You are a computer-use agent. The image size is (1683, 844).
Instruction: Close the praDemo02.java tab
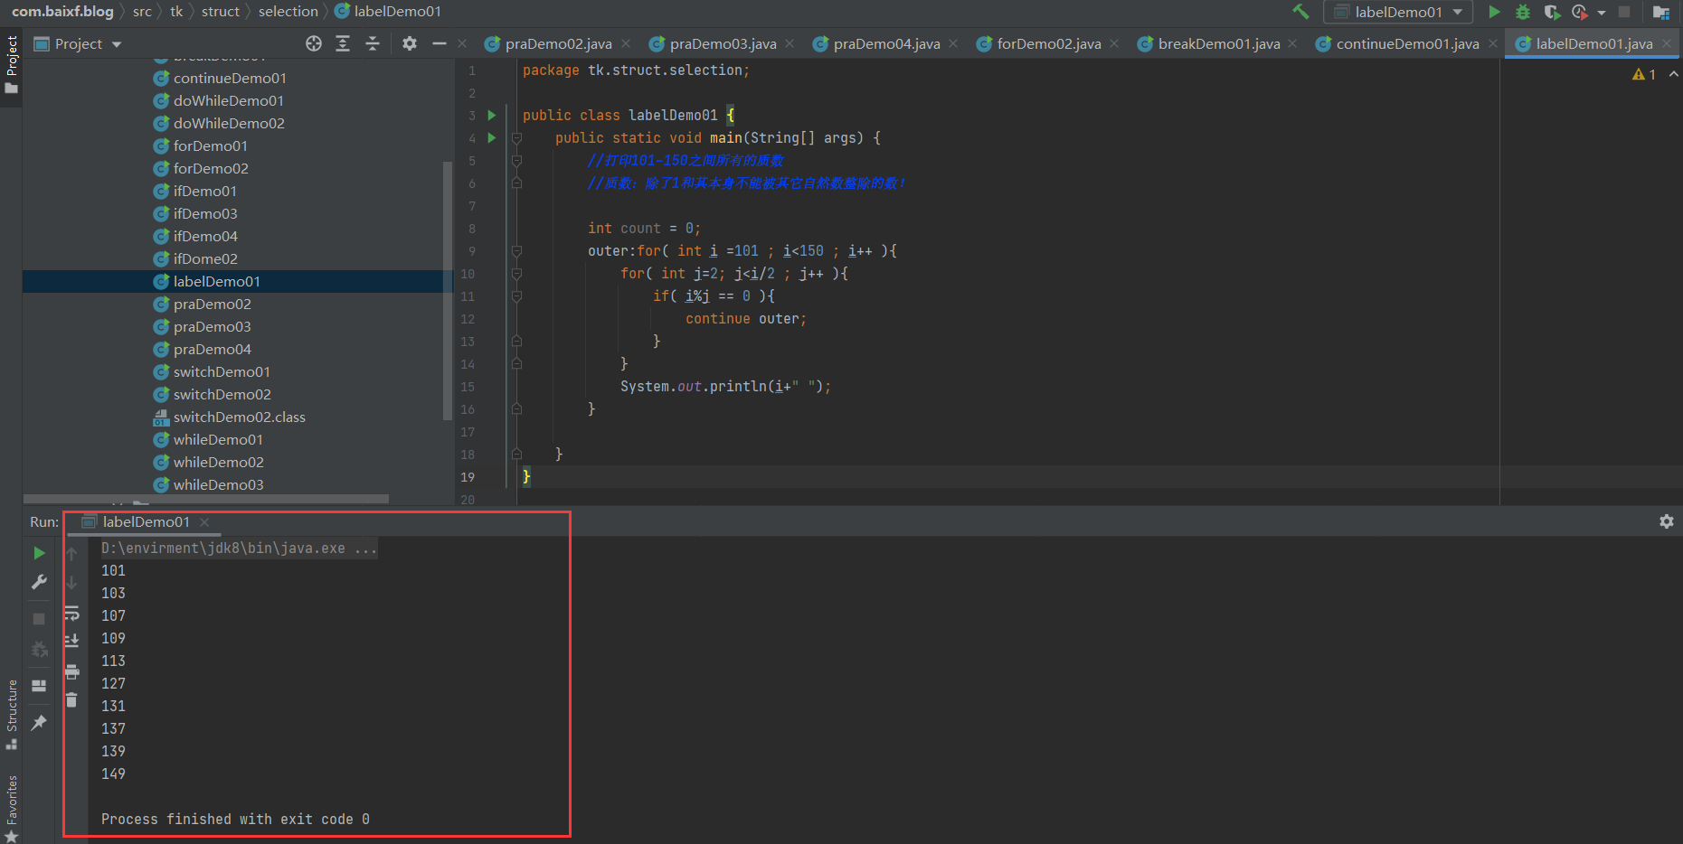pyautogui.click(x=626, y=43)
